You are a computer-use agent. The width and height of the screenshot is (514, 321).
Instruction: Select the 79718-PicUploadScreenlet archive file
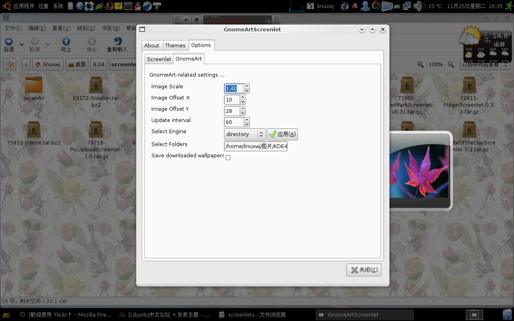pyautogui.click(x=96, y=130)
